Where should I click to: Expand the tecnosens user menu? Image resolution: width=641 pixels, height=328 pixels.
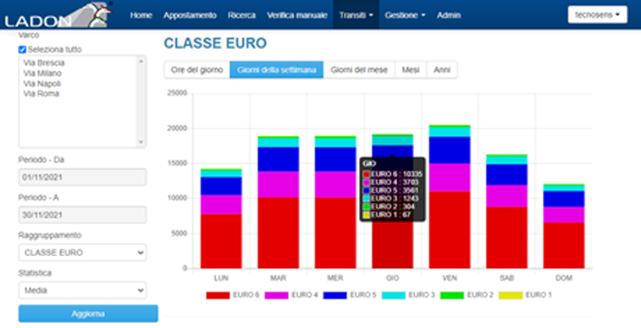[597, 14]
